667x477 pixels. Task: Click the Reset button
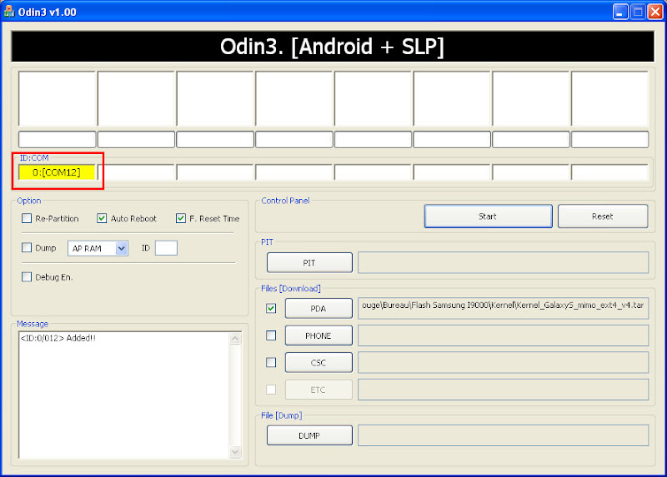pos(603,216)
